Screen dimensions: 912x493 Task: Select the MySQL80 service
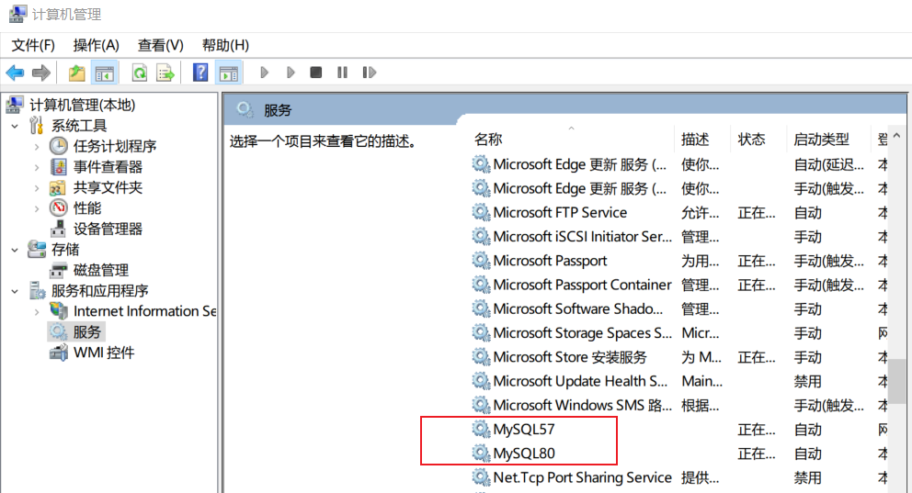pos(524,454)
